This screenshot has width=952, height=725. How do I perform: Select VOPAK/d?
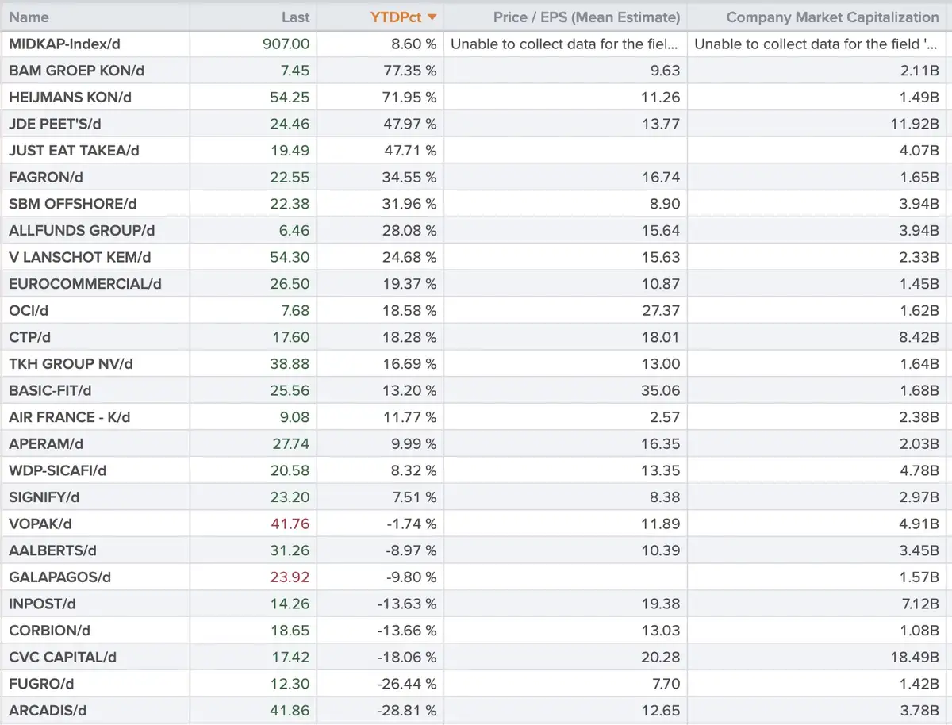point(40,524)
